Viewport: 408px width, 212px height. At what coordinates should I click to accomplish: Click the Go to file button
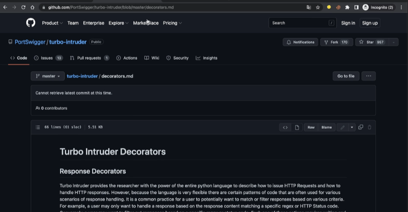click(346, 76)
